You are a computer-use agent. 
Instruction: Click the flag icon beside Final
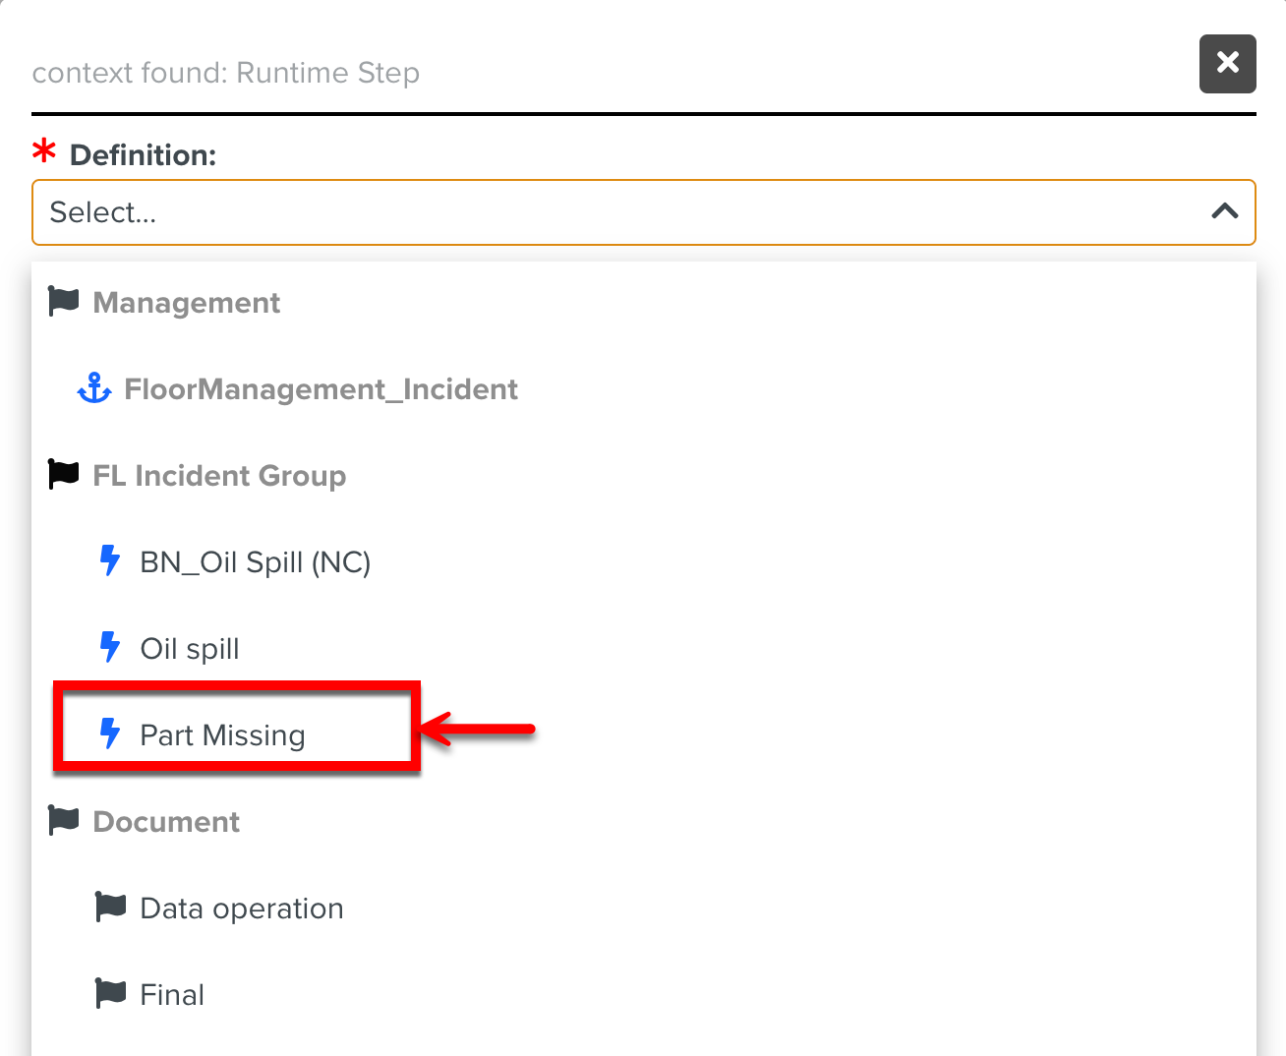point(111,993)
